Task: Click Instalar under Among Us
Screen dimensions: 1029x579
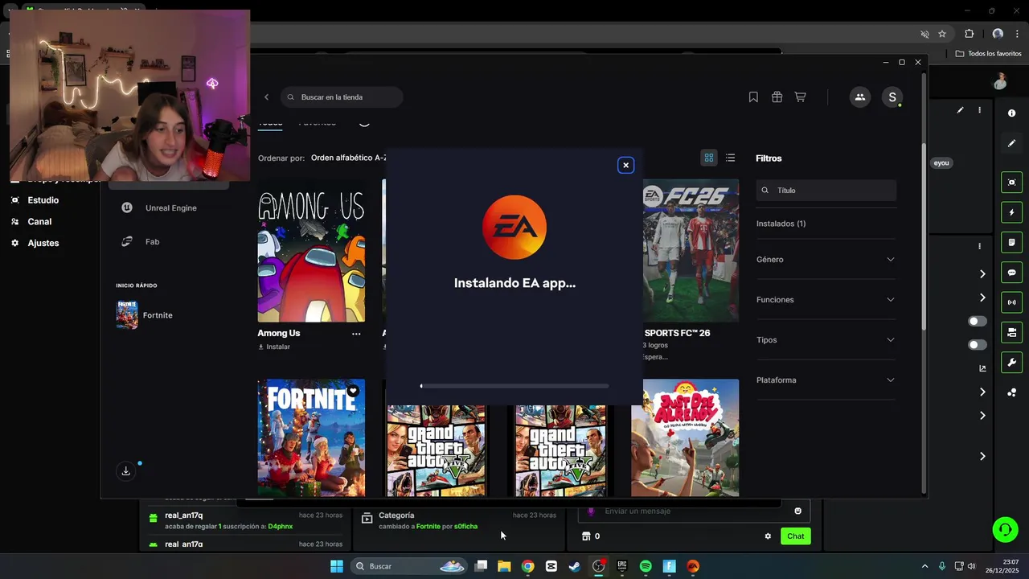Action: coord(274,347)
